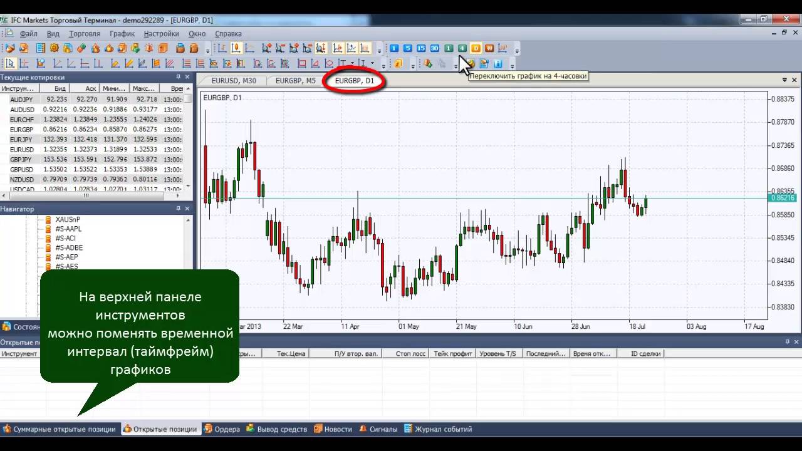Select the rectangle drawing tool
Screen dimensions: 802x451
pos(302,63)
